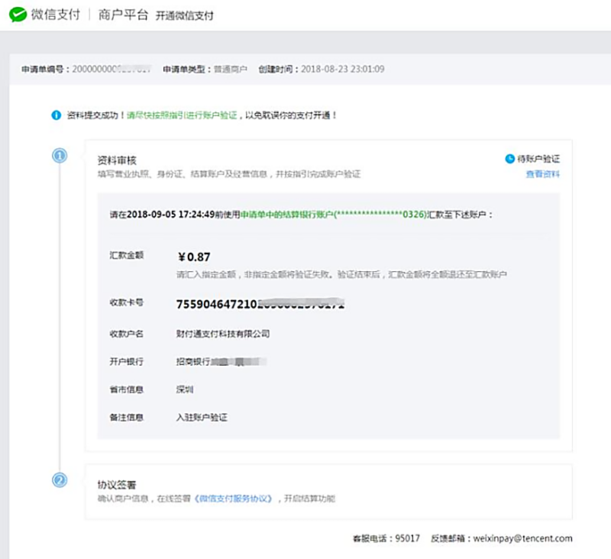Click the 收款户名 label

tap(127, 334)
